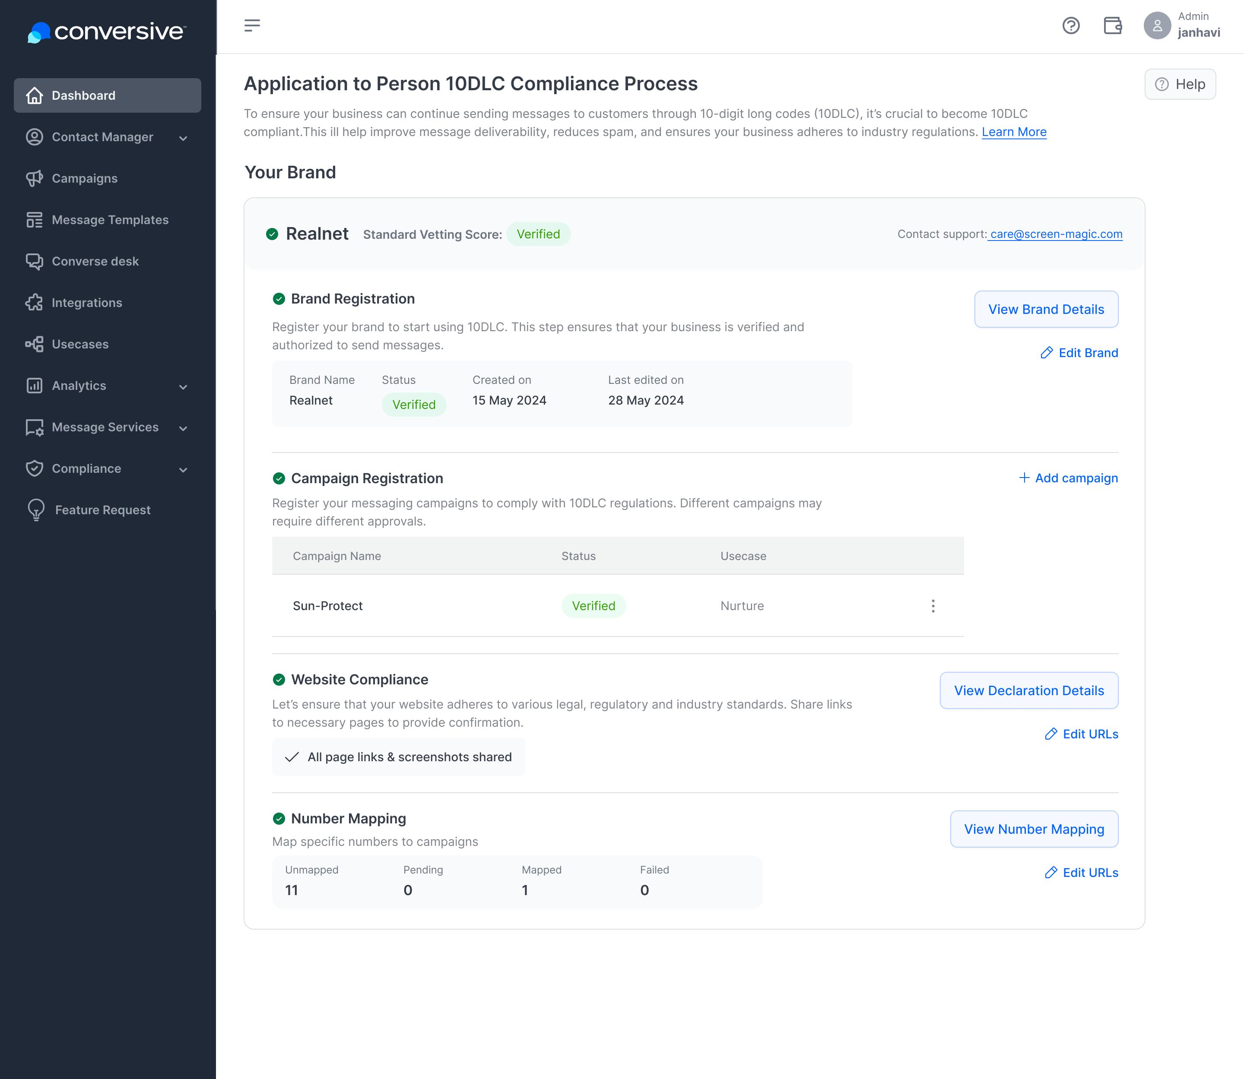Screen dimensions: 1244x1079
Task: Click the Help button
Action: [x=1180, y=84]
